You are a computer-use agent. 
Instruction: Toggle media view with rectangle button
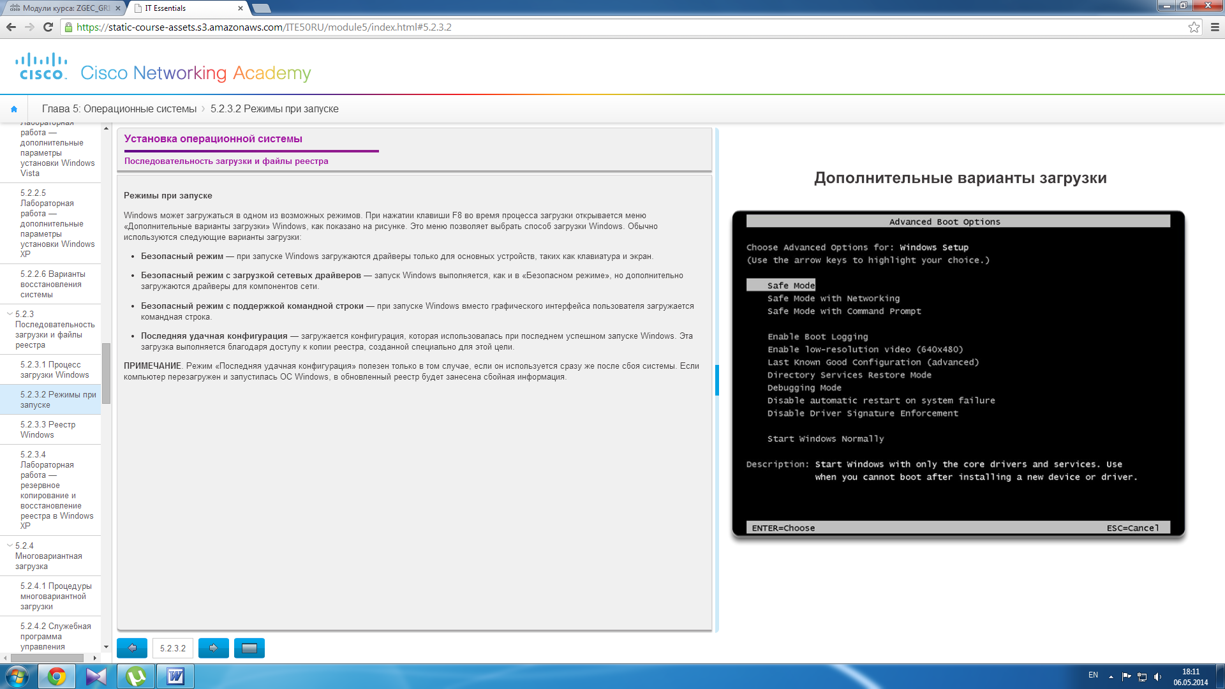[249, 648]
